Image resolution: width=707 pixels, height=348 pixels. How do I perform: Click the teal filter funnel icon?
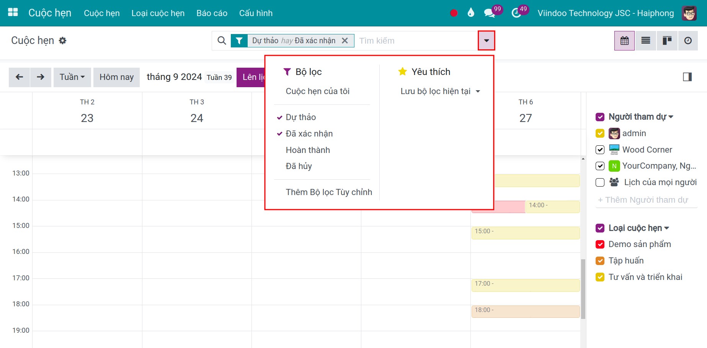coord(239,41)
